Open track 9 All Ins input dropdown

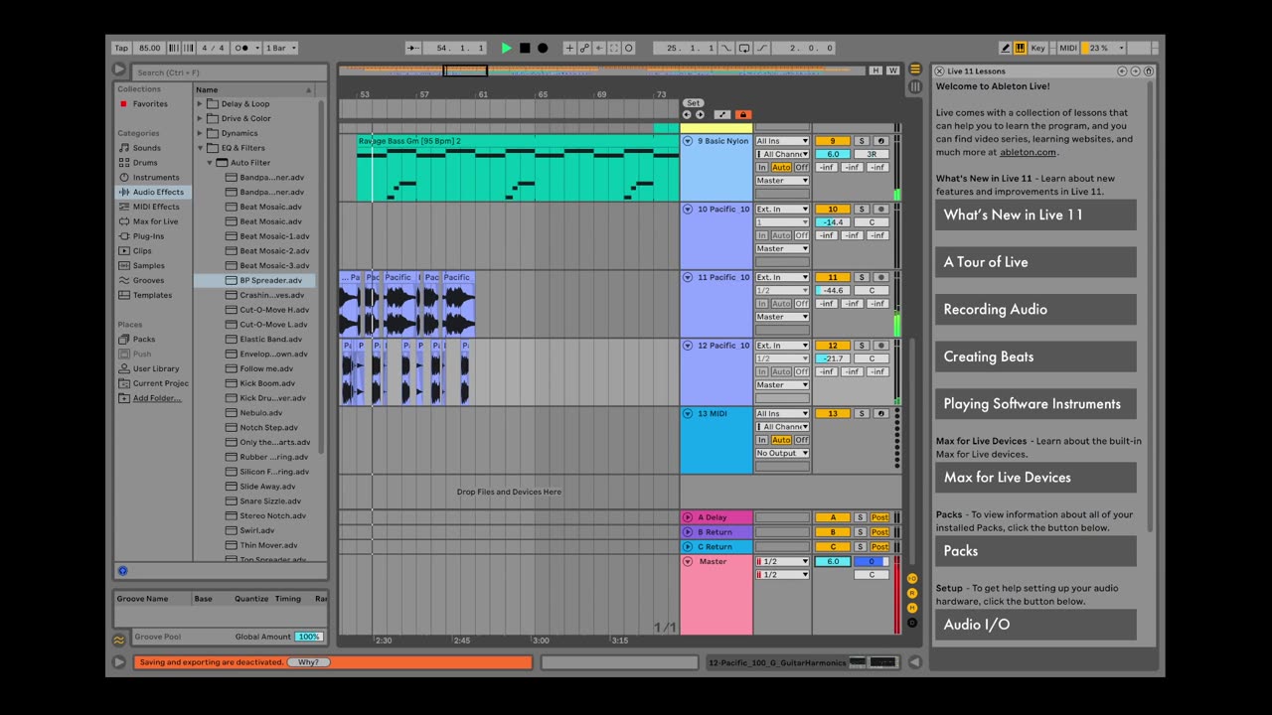[783, 141]
